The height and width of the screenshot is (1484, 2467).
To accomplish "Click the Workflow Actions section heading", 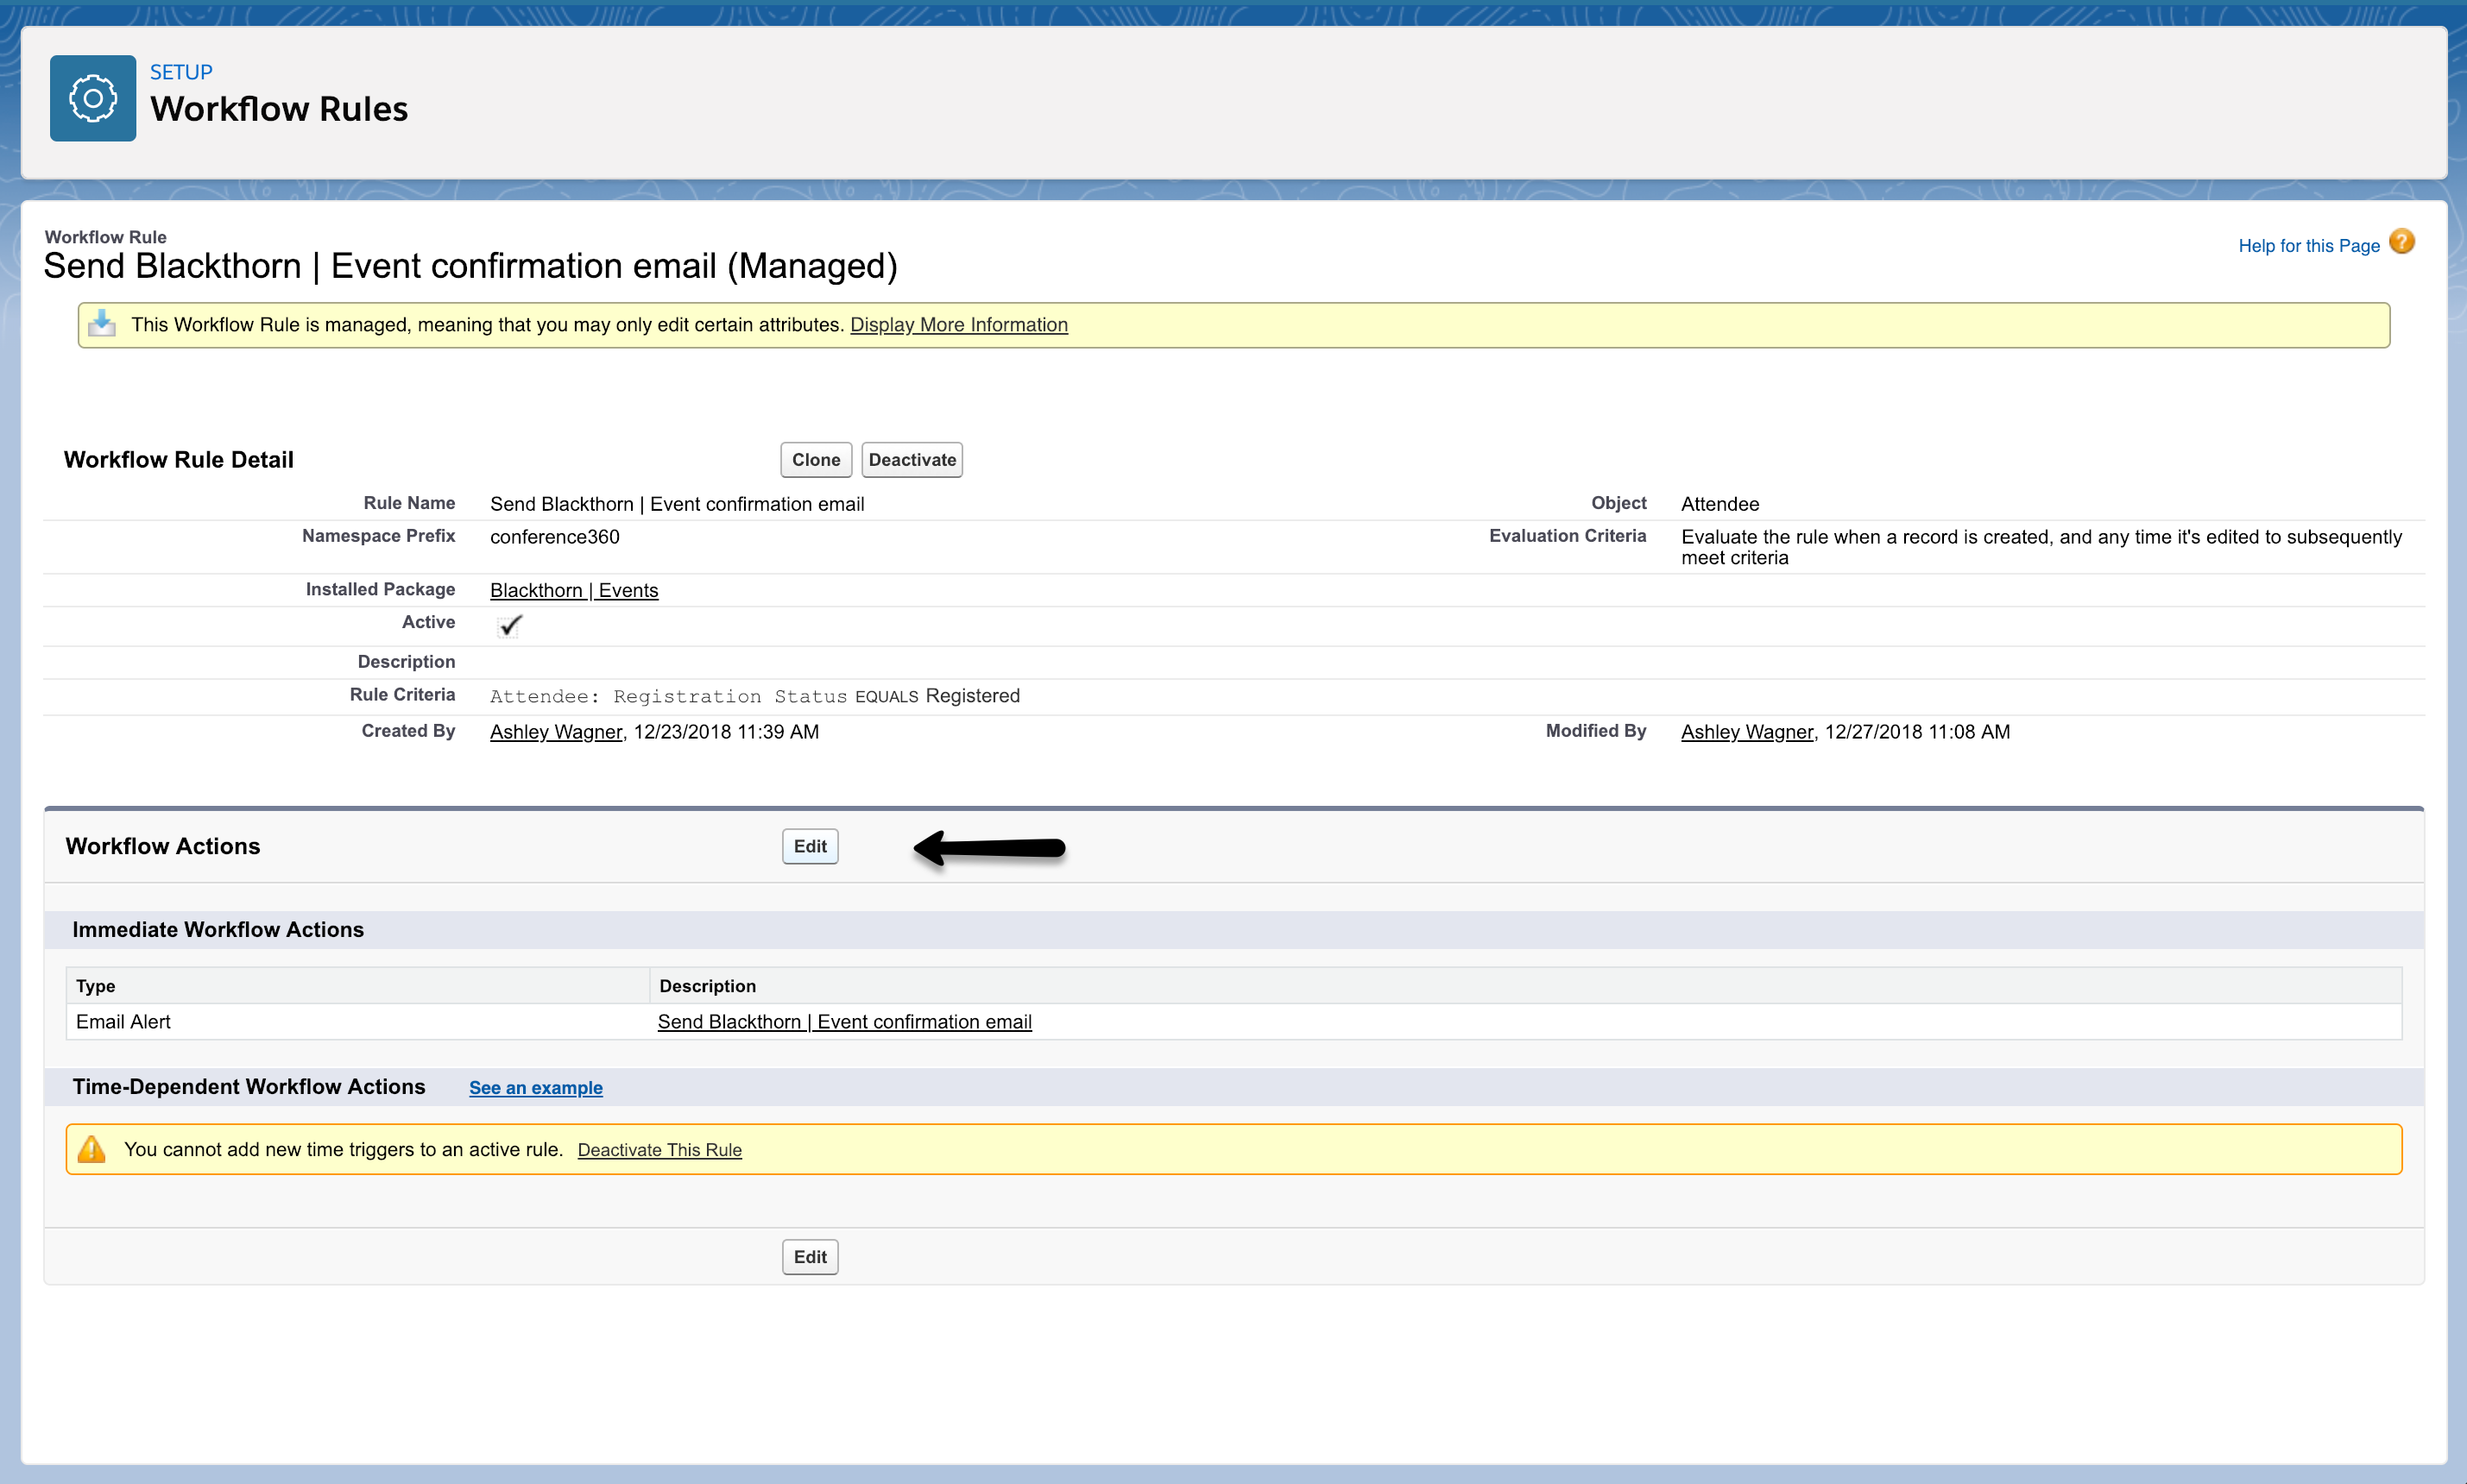I will (x=163, y=846).
